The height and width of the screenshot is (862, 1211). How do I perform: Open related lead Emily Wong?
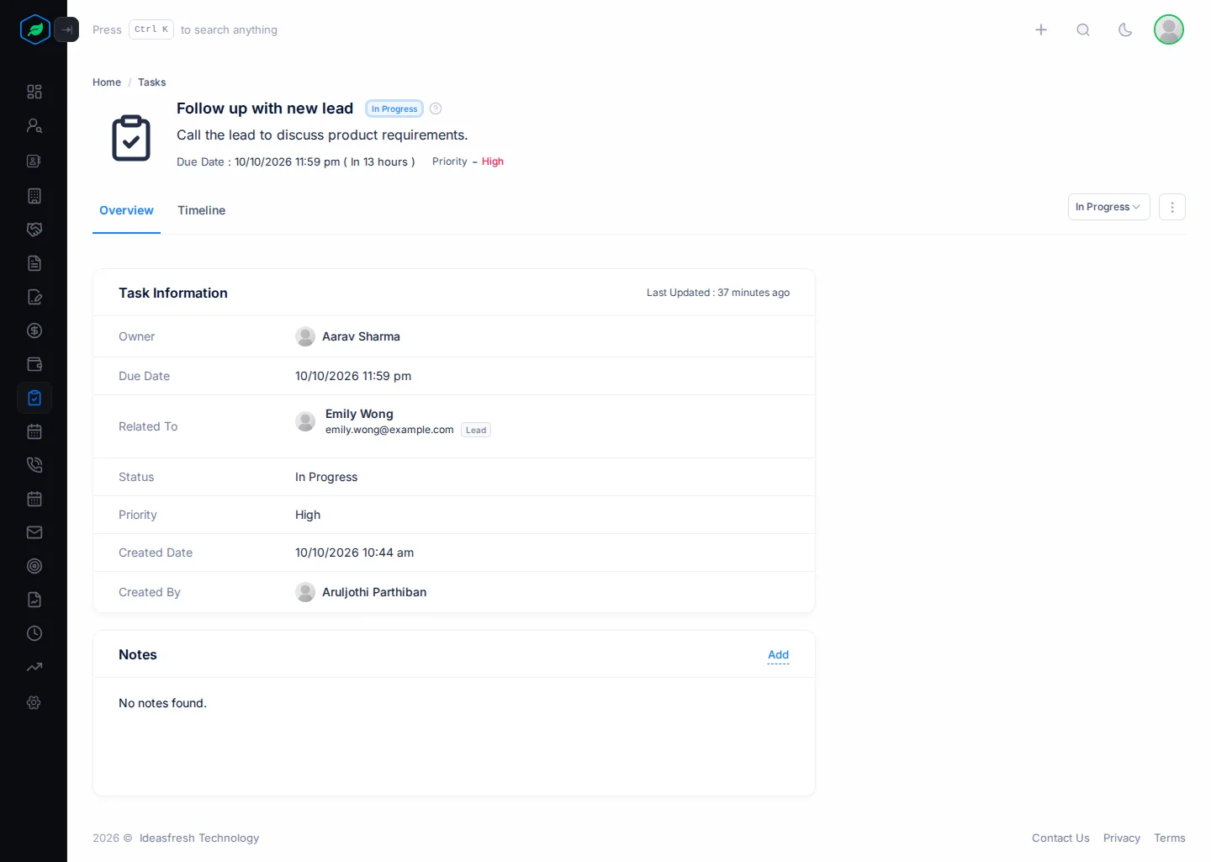[x=359, y=414]
